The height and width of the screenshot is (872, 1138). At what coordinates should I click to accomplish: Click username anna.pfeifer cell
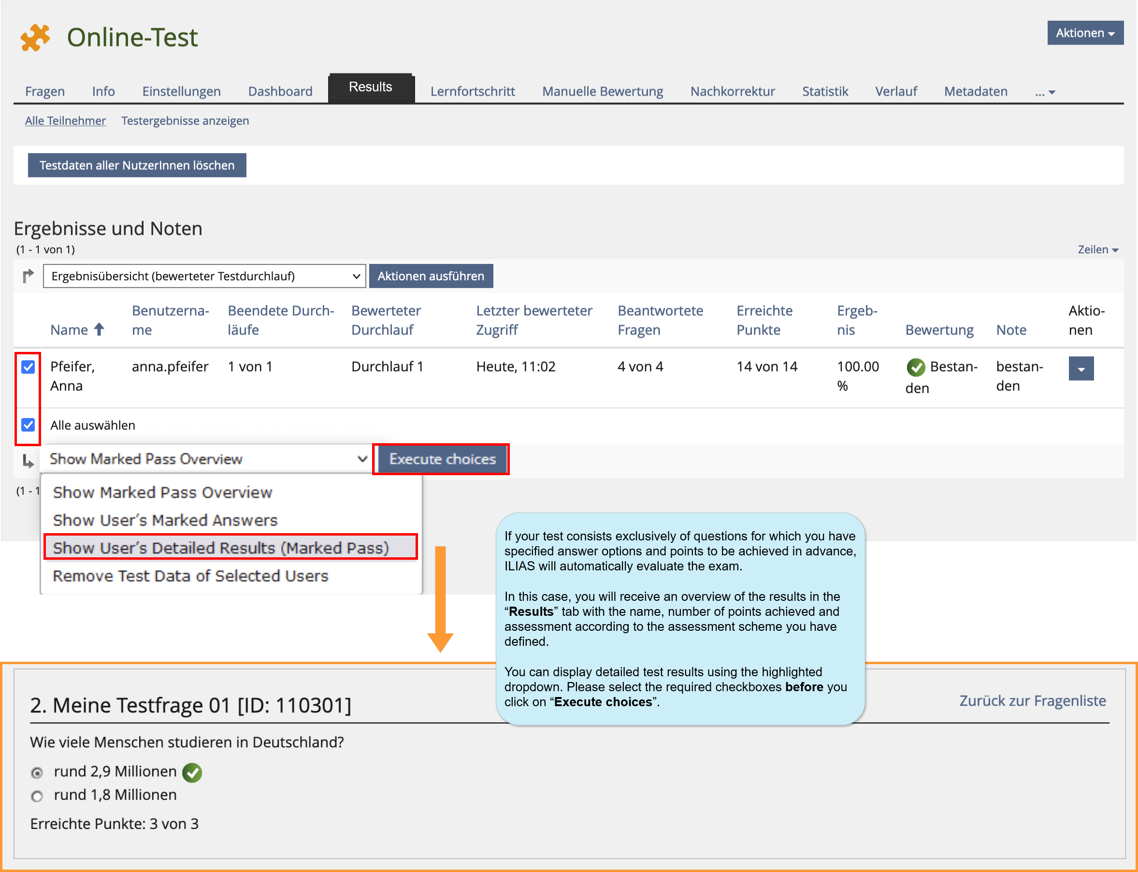pyautogui.click(x=170, y=367)
